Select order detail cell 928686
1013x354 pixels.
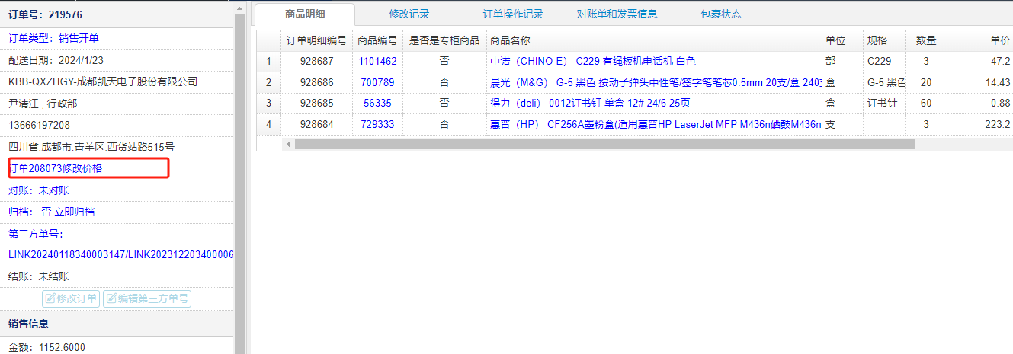tap(316, 82)
